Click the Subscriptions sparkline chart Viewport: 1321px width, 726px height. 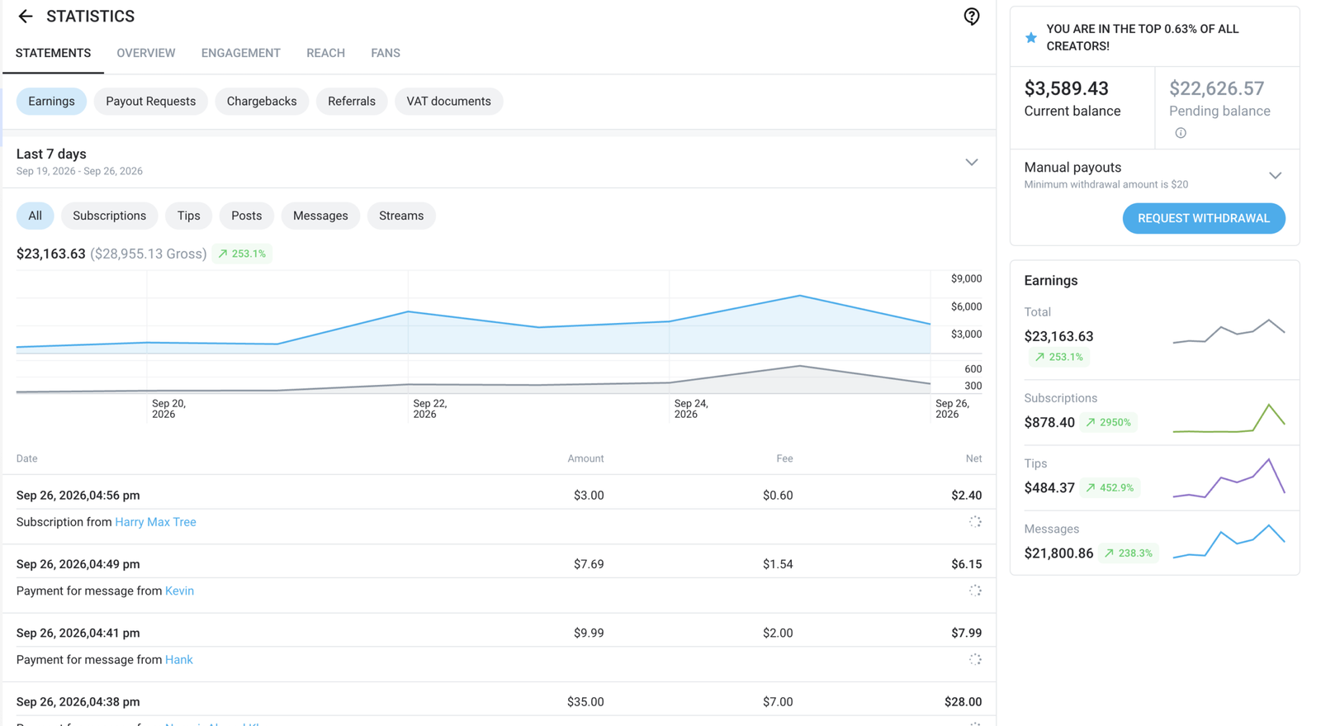1229,418
